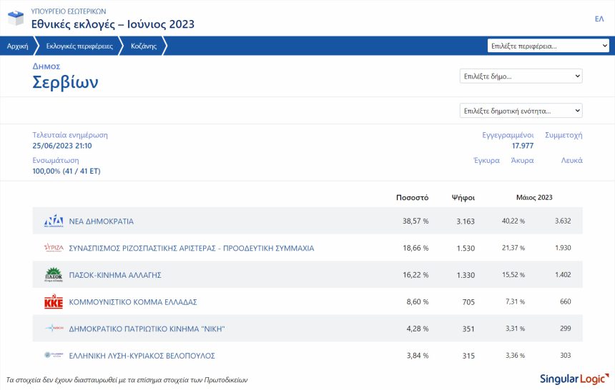Viewport: 615px width, 390px height.
Task: Click the ΝΙΚΗ party logo
Action: pos(54,328)
